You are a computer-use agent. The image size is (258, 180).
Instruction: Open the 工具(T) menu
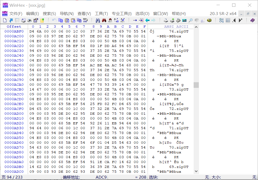101,14
